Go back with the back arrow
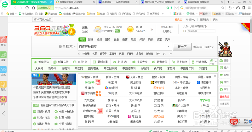Image resolution: width=252 pixels, height=132 pixels. (15, 8)
